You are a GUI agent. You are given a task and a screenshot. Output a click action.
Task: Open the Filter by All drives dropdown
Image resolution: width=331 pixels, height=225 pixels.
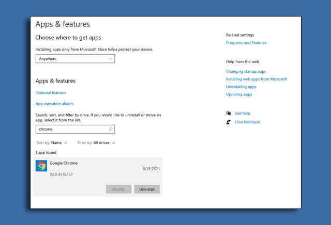coord(96,142)
